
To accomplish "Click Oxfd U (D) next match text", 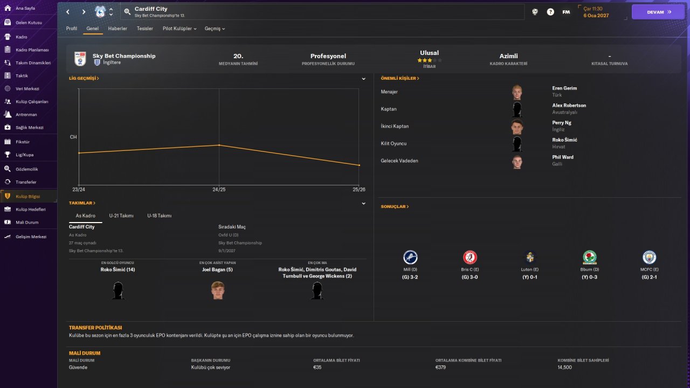I will click(228, 235).
